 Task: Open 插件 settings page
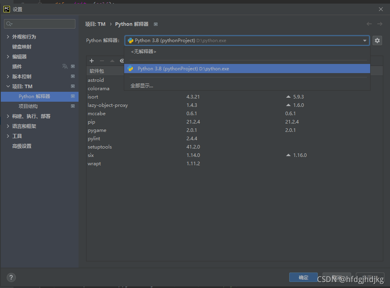point(17,66)
